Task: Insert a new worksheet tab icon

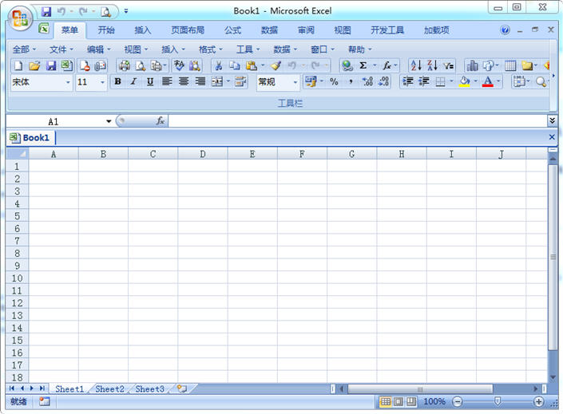Action: 182,388
